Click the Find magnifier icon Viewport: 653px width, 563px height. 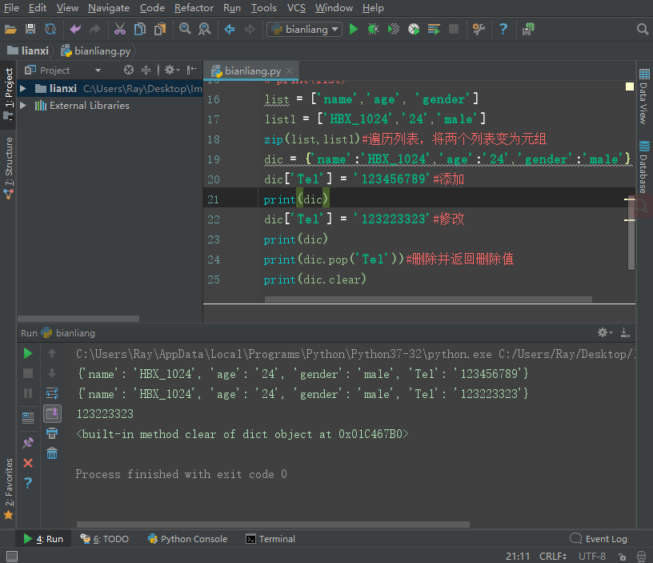(x=185, y=29)
